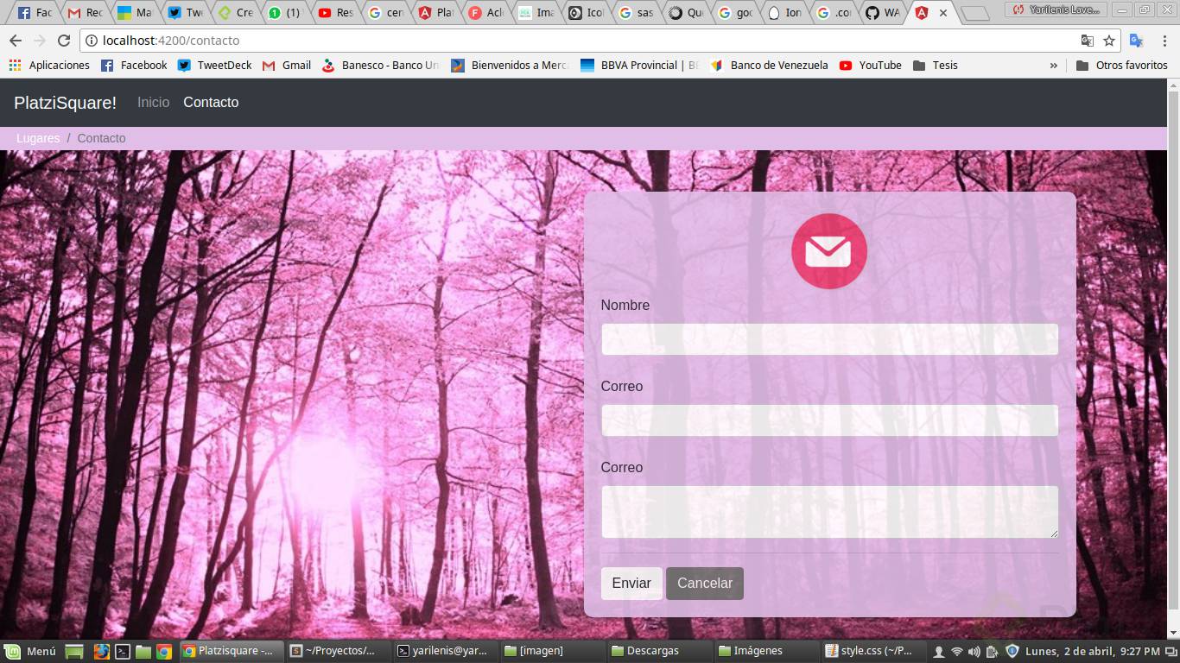Open the Descargas folder taskbar window
The width and height of the screenshot is (1180, 663).
tap(659, 651)
